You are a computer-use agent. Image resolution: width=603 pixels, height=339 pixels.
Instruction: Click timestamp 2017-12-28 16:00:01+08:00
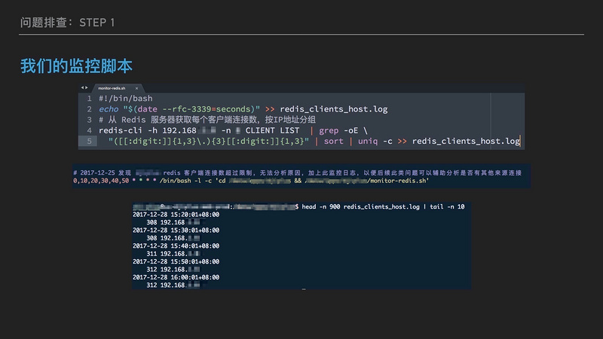click(176, 277)
